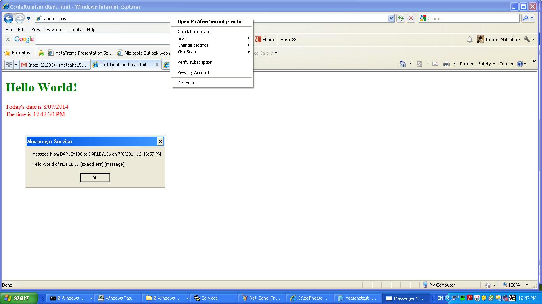
Task: Click the Google+ Share button
Action: pyautogui.click(x=265, y=40)
